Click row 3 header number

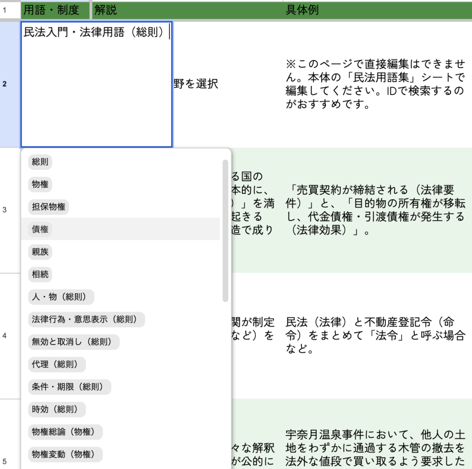(5, 210)
